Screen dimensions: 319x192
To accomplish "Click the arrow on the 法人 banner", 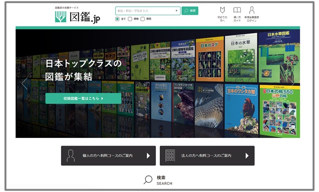I will tap(247, 156).
